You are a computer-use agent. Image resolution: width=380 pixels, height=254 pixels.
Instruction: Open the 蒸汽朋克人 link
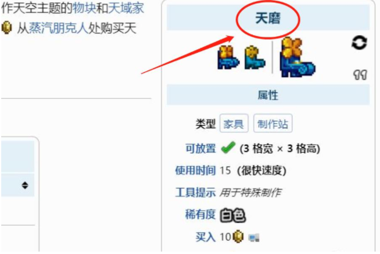tap(58, 28)
